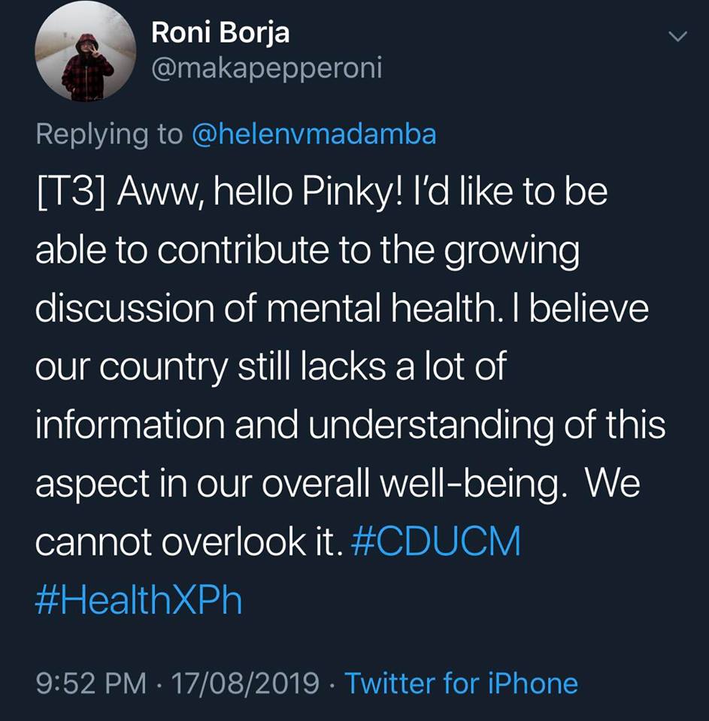Click the 9:52 PM timestamp

[x=90, y=683]
